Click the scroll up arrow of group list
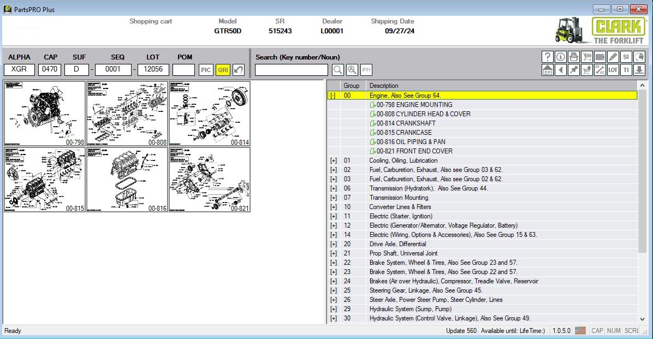The width and height of the screenshot is (653, 339). click(x=642, y=86)
